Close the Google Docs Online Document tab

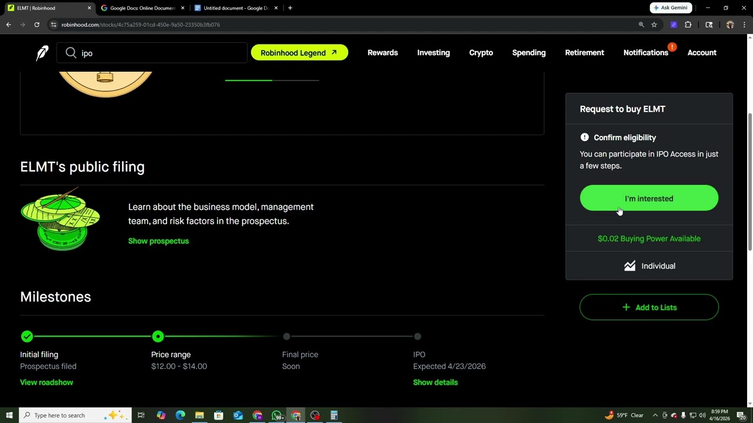click(x=183, y=8)
